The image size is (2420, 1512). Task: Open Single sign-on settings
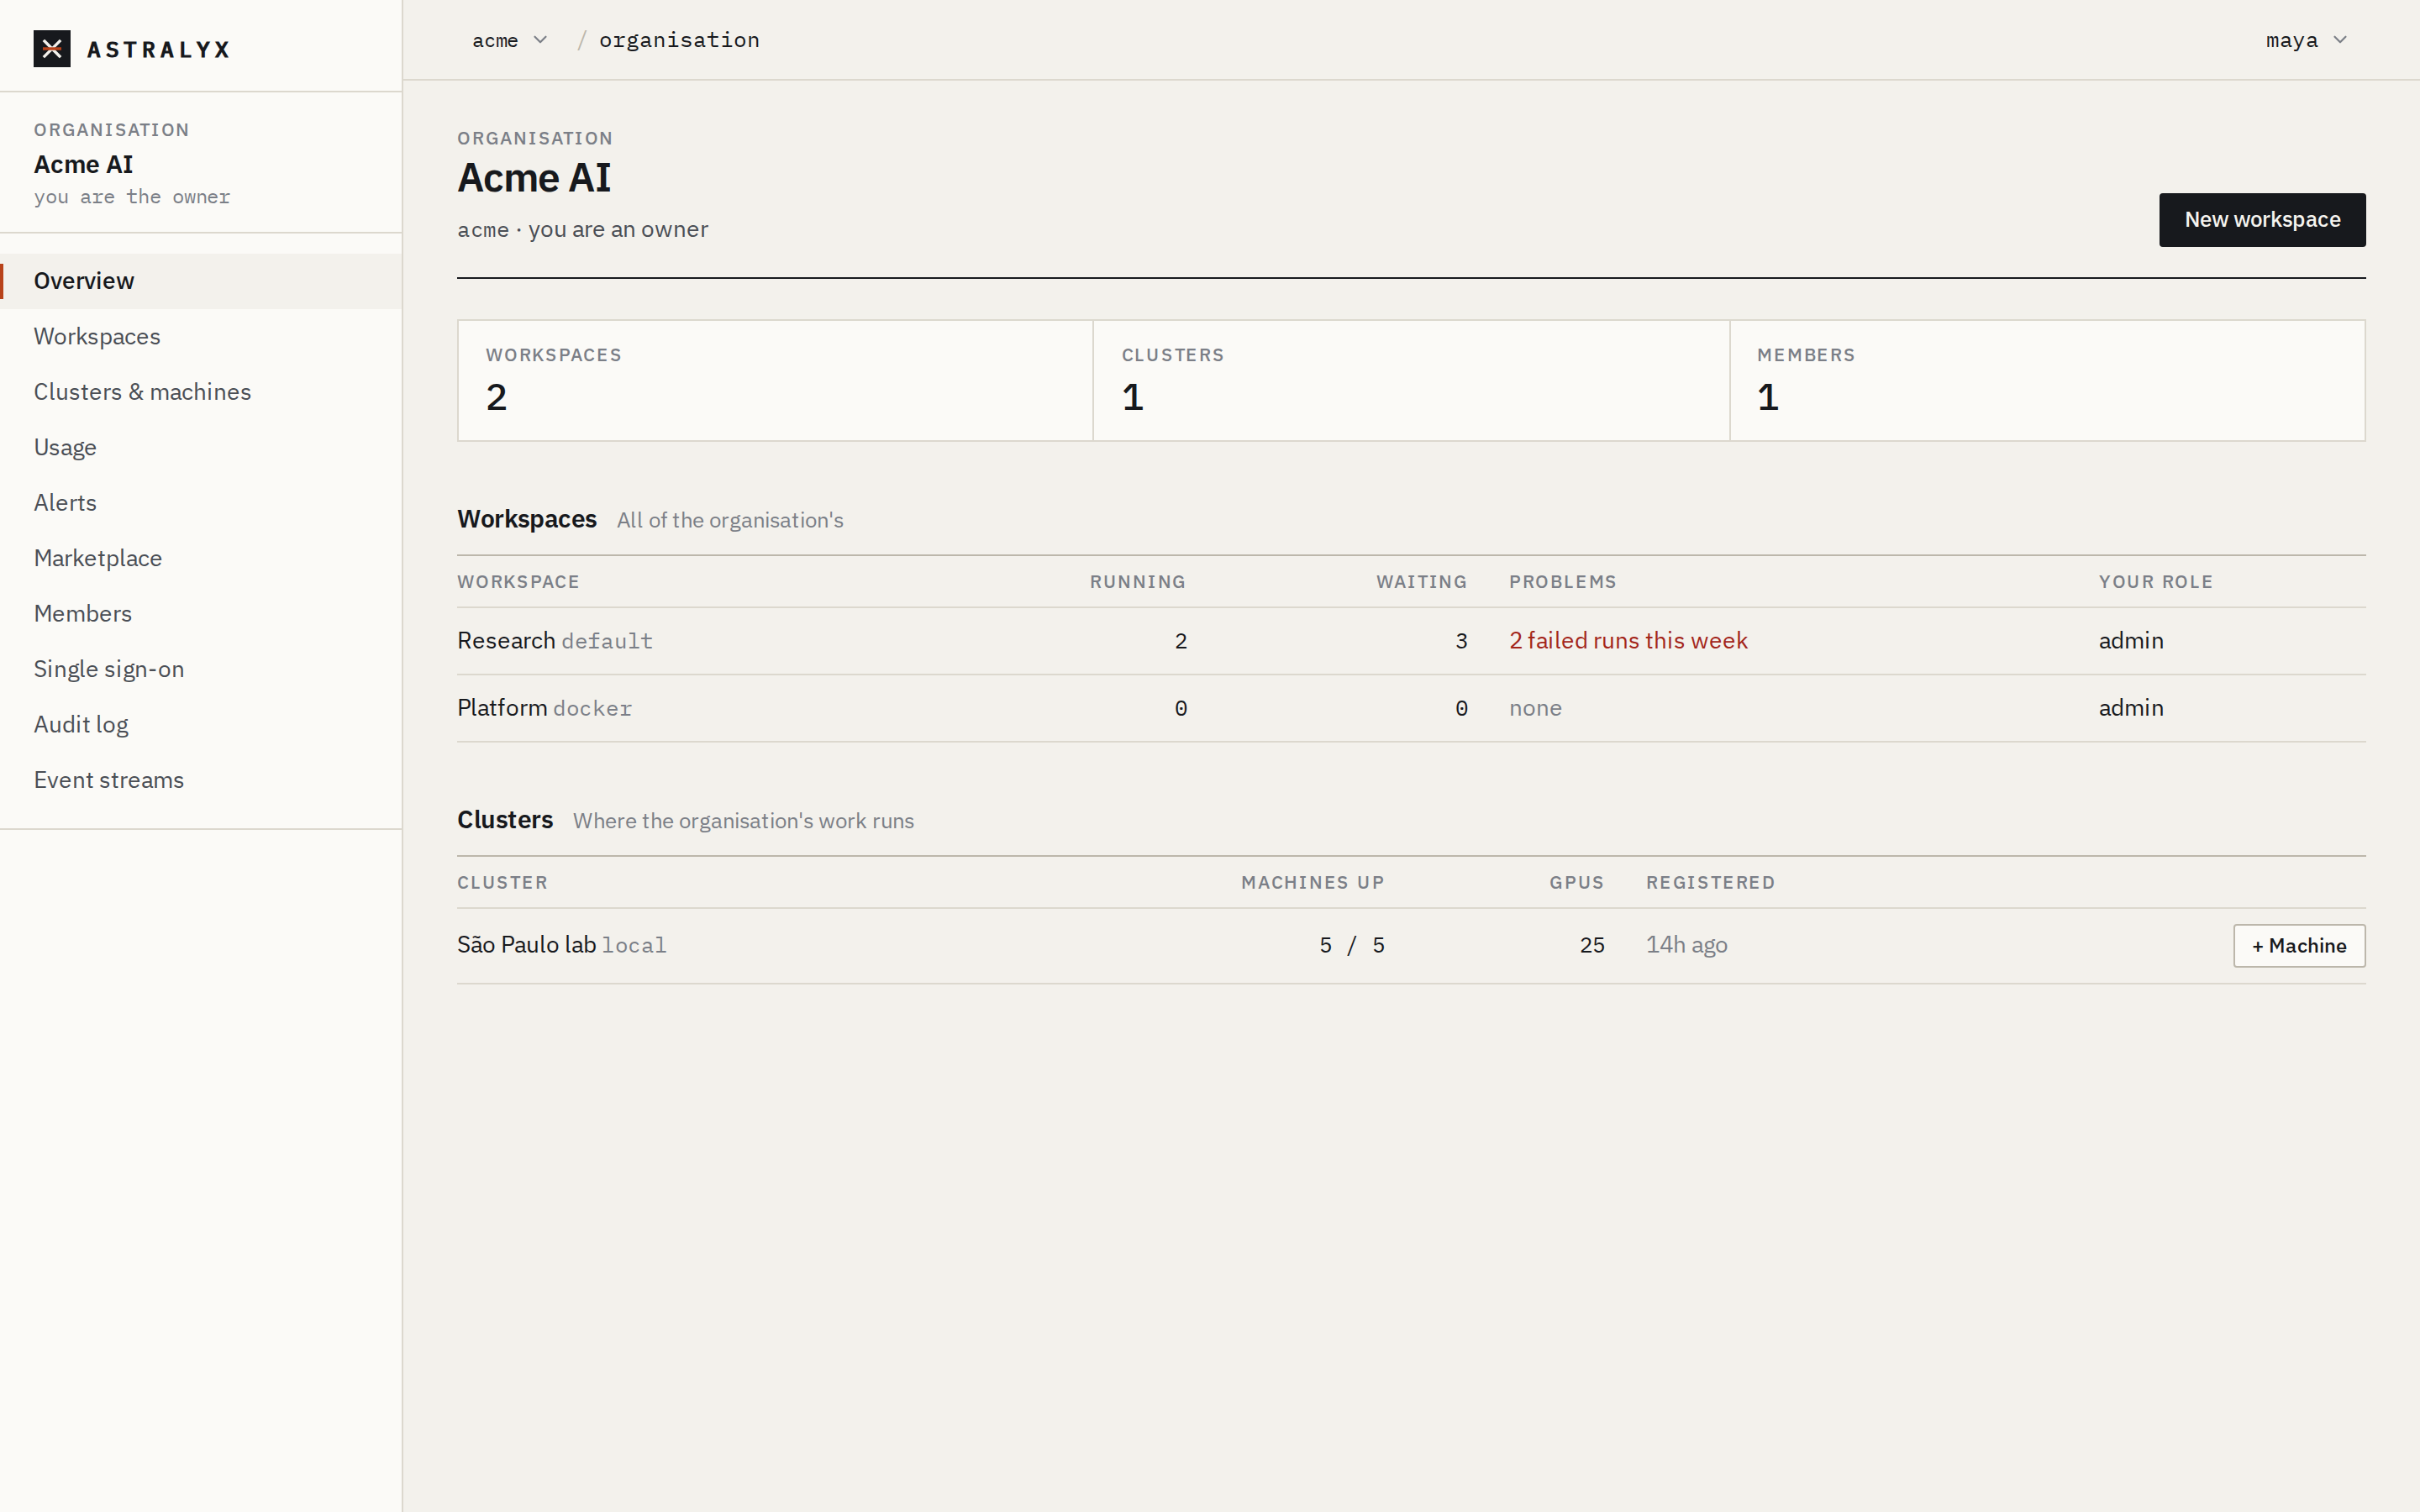[201, 669]
